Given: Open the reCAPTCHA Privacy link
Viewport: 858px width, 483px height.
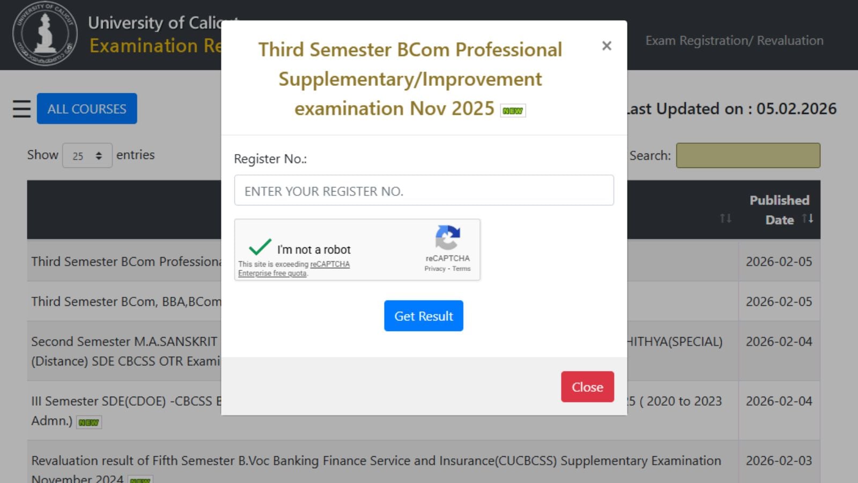Looking at the screenshot, I should 435,269.
